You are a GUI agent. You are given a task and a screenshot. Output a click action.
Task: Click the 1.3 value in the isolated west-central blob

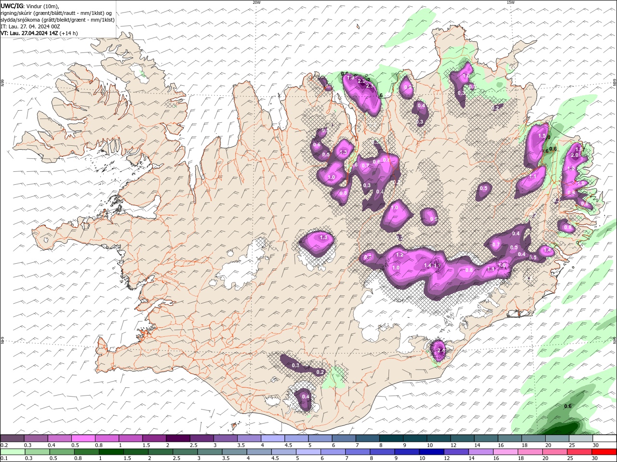click(x=323, y=237)
